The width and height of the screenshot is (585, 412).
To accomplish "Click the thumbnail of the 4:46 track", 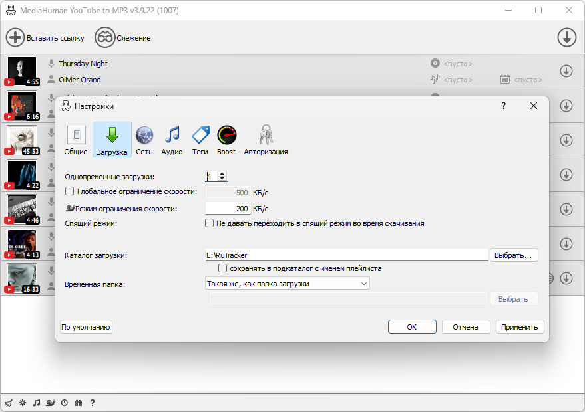I will (22, 209).
